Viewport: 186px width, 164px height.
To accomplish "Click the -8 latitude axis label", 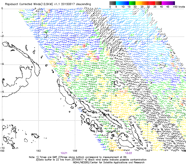I will pyautogui.click(x=2, y=120).
